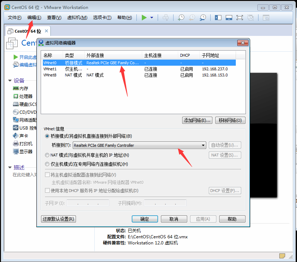Click the Unity mode toolbar icon

pyautogui.click(x=251, y=18)
